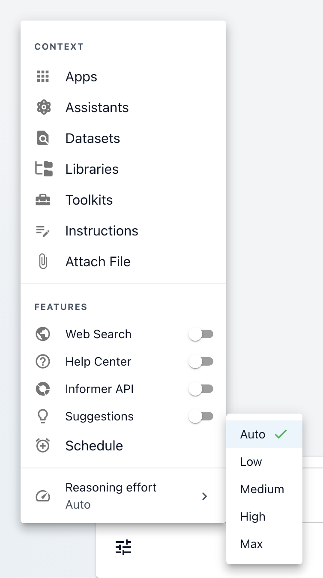The image size is (323, 578).
Task: Toggle the Informer API switch
Action: tap(201, 389)
